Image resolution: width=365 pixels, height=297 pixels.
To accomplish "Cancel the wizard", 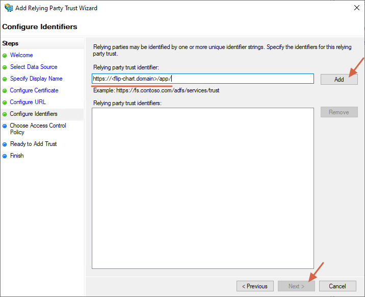I will 337,286.
